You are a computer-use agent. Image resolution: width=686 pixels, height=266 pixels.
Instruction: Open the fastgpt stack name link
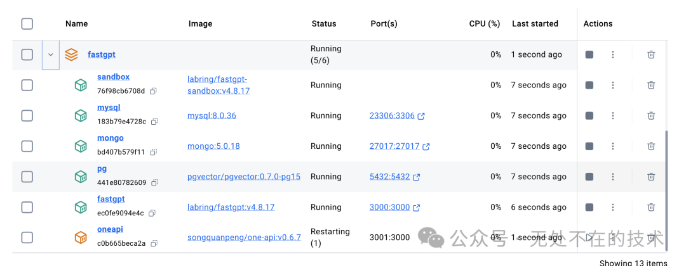click(102, 55)
